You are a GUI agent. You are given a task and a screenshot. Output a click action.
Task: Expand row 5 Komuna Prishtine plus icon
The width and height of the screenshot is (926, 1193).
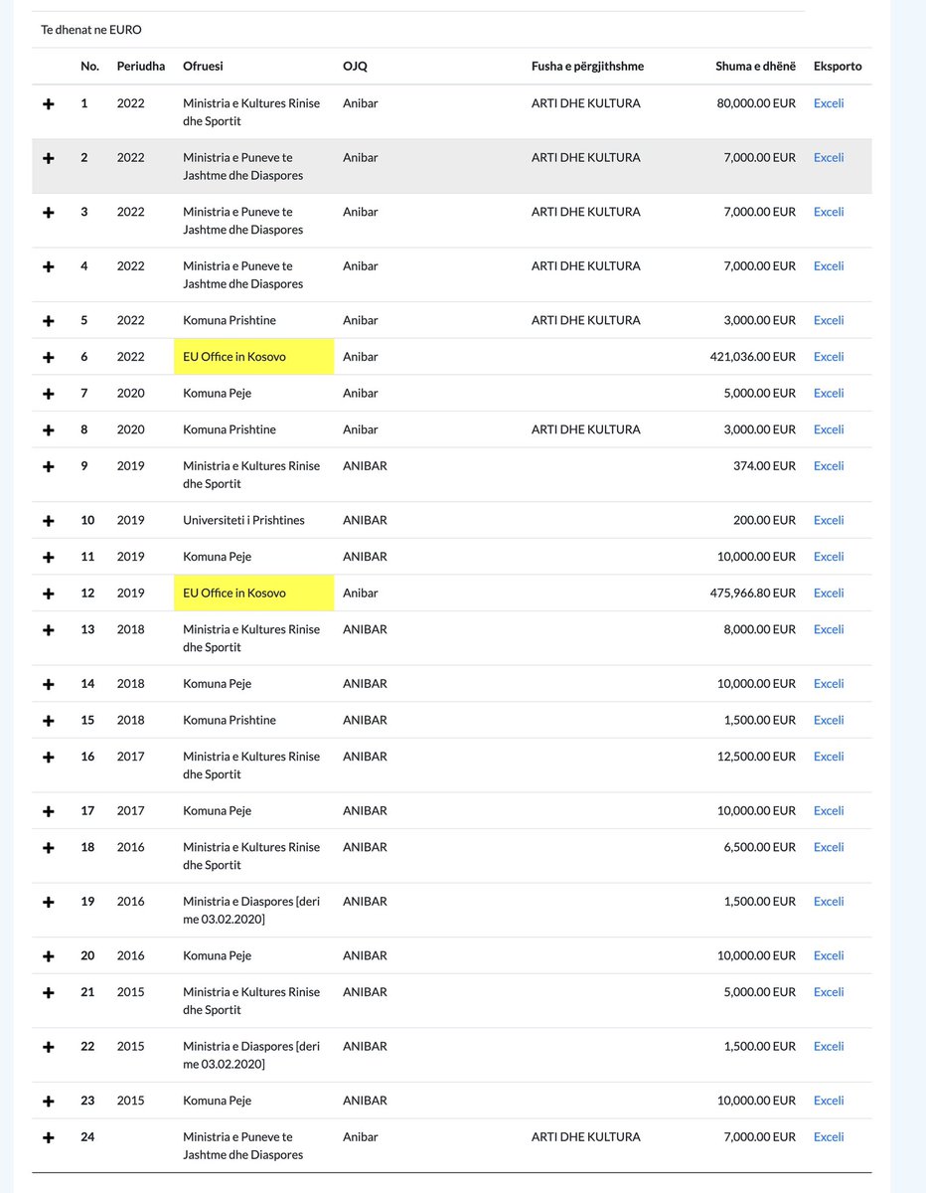[49, 321]
